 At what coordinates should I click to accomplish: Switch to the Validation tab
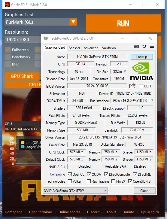[x=109, y=48]
